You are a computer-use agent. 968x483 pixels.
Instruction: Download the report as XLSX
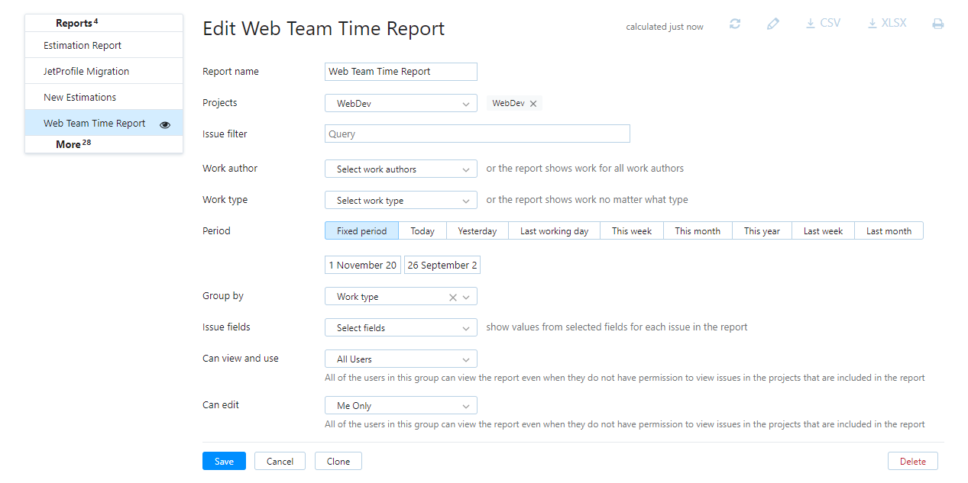click(885, 23)
